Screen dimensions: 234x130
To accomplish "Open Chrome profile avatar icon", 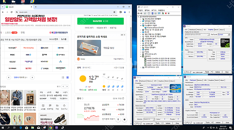I will pyautogui.click(x=125, y=12).
